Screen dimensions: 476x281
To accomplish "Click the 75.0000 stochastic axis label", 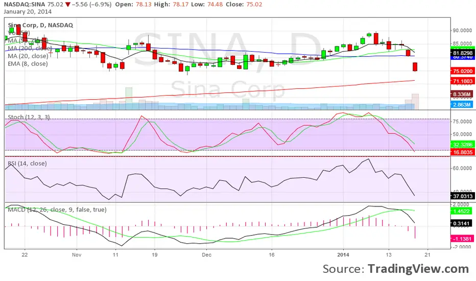I will [462, 122].
